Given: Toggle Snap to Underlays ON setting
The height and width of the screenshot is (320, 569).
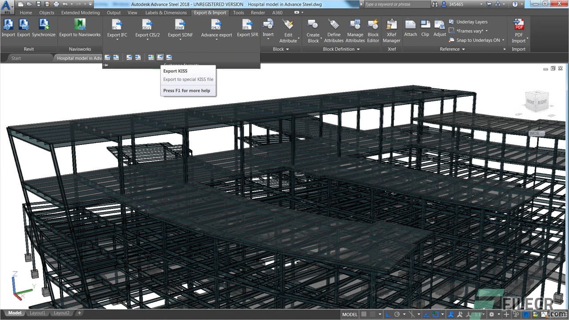Looking at the screenshot, I should (476, 40).
